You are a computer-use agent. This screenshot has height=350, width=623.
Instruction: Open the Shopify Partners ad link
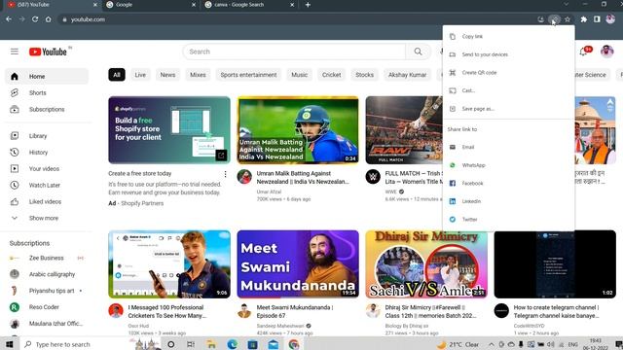pyautogui.click(x=142, y=203)
